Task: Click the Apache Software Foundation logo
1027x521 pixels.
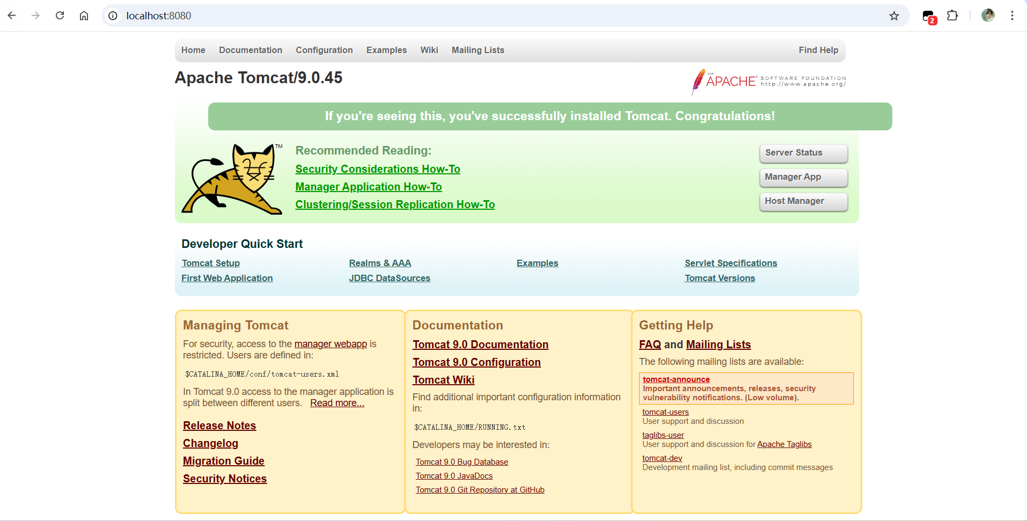Action: (768, 82)
